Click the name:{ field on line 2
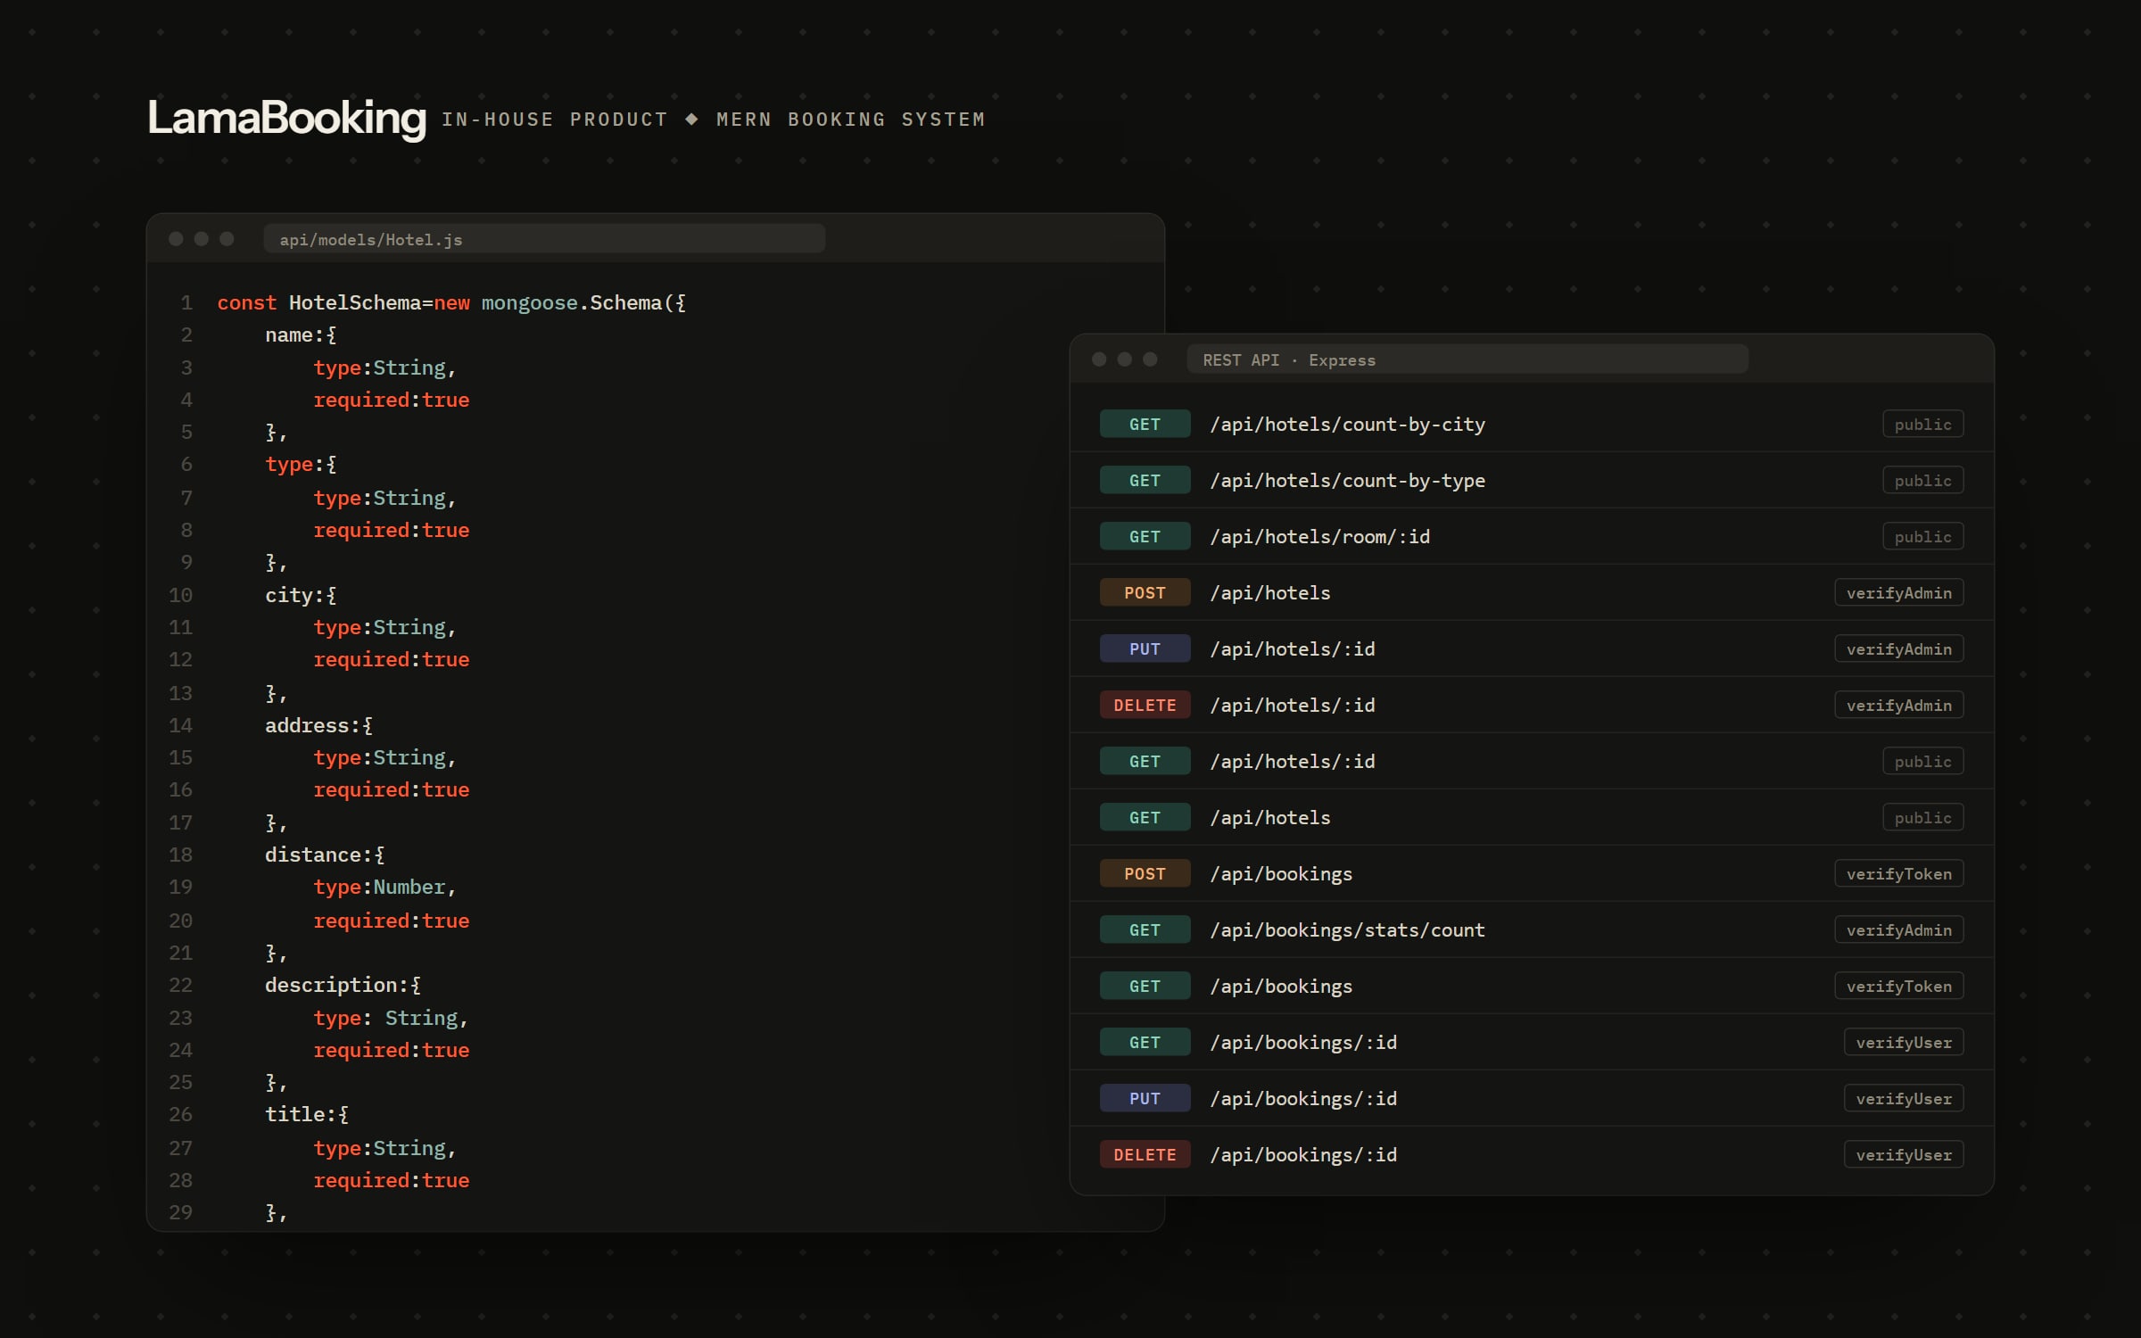Image resolution: width=2141 pixels, height=1338 pixels. 301,335
